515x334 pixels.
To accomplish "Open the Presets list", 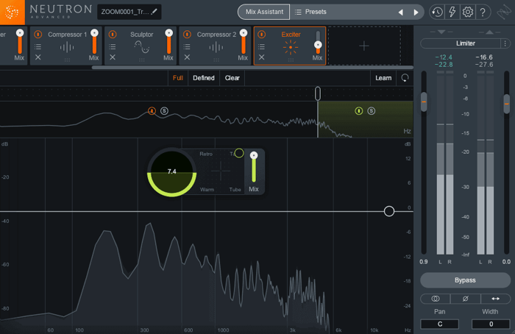I will tap(310, 12).
